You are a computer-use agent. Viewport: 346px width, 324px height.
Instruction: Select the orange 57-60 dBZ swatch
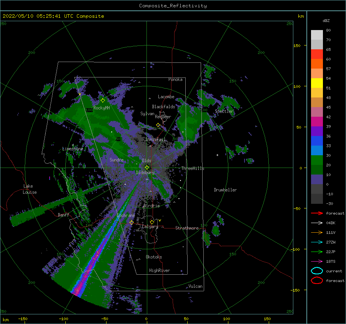pyautogui.click(x=317, y=64)
